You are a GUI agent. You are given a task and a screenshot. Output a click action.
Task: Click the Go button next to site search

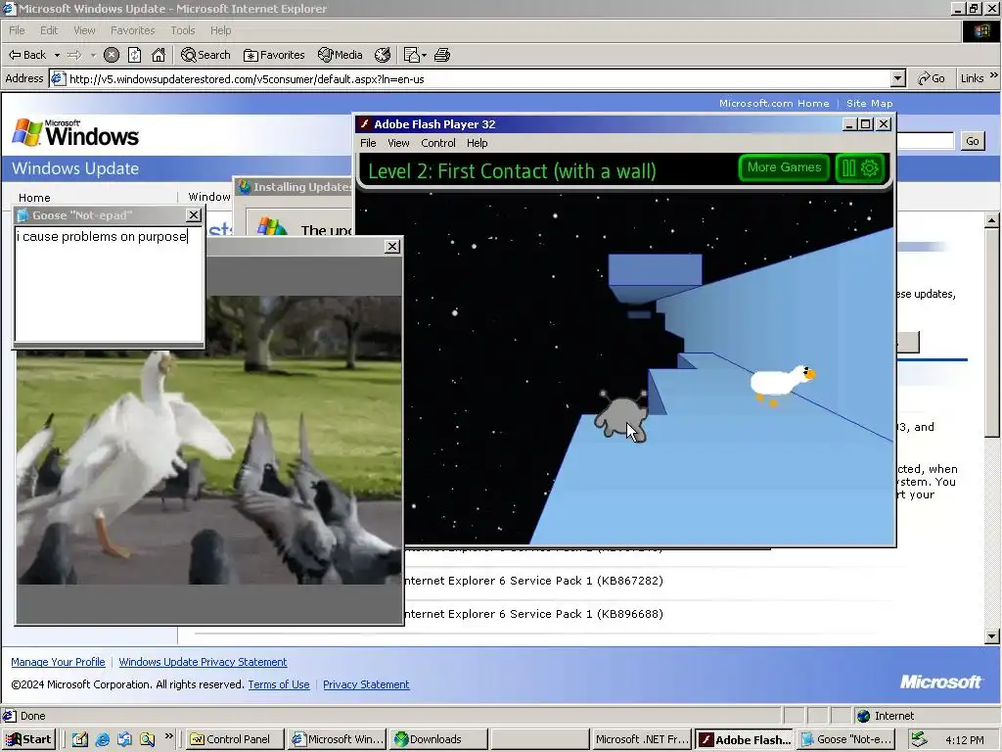click(972, 141)
